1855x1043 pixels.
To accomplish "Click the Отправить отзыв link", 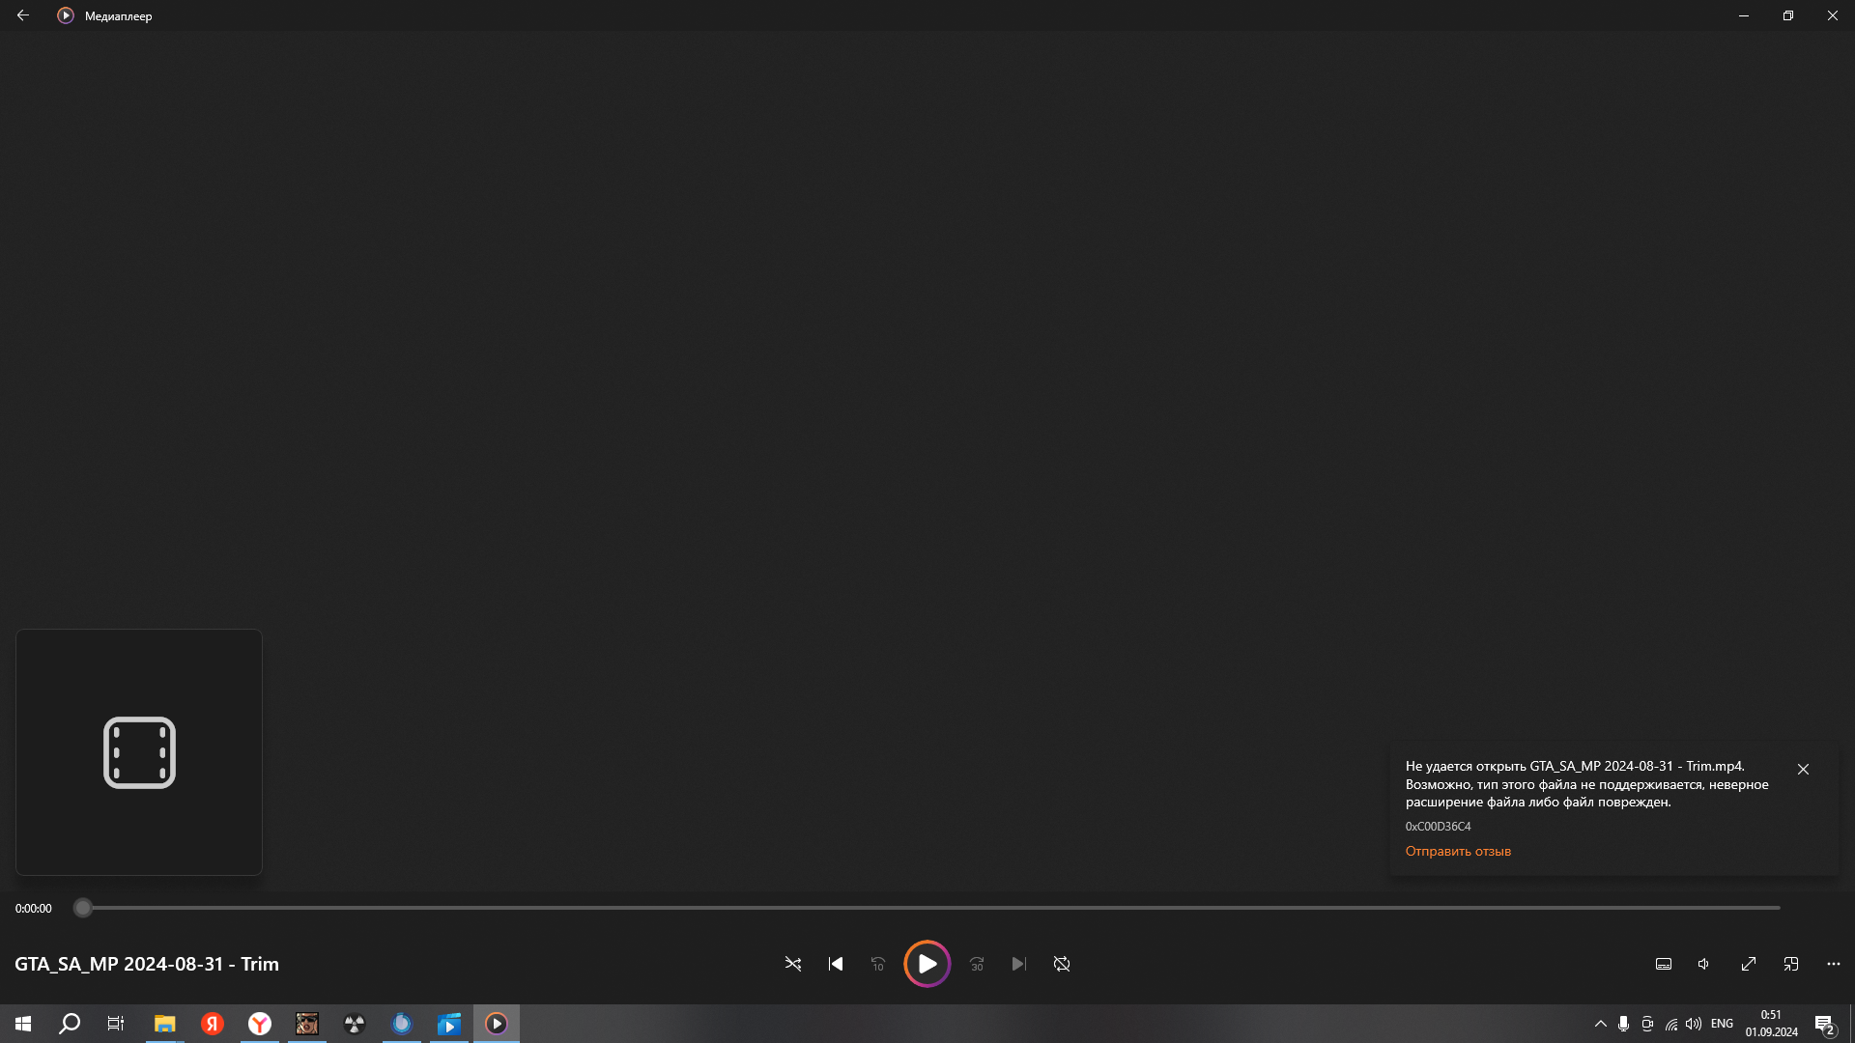I will click(1458, 851).
